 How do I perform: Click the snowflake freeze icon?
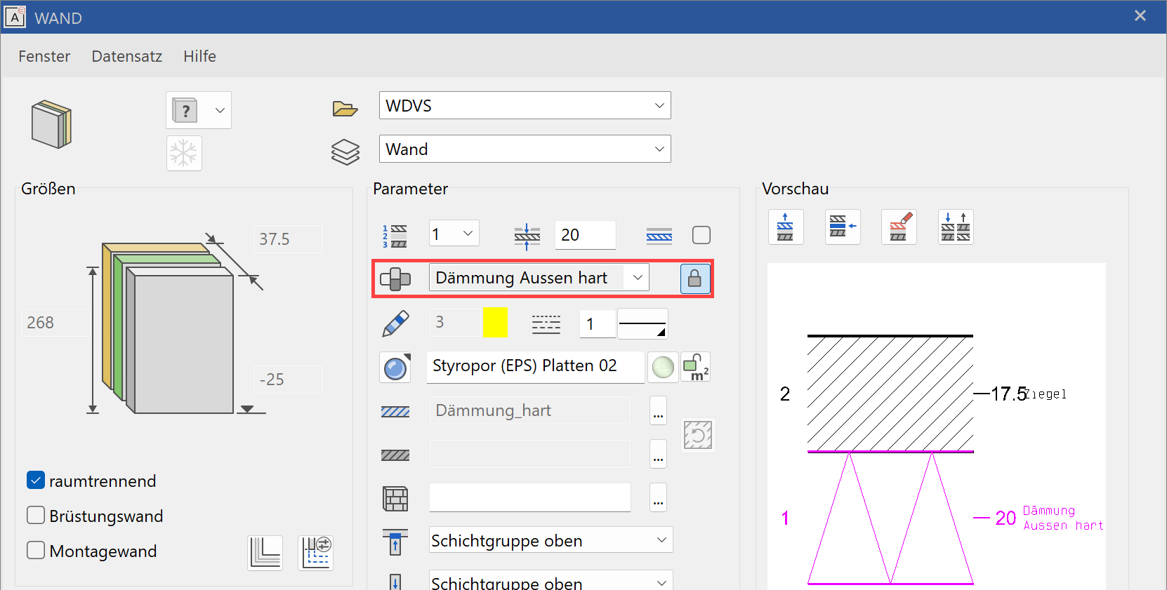point(184,153)
